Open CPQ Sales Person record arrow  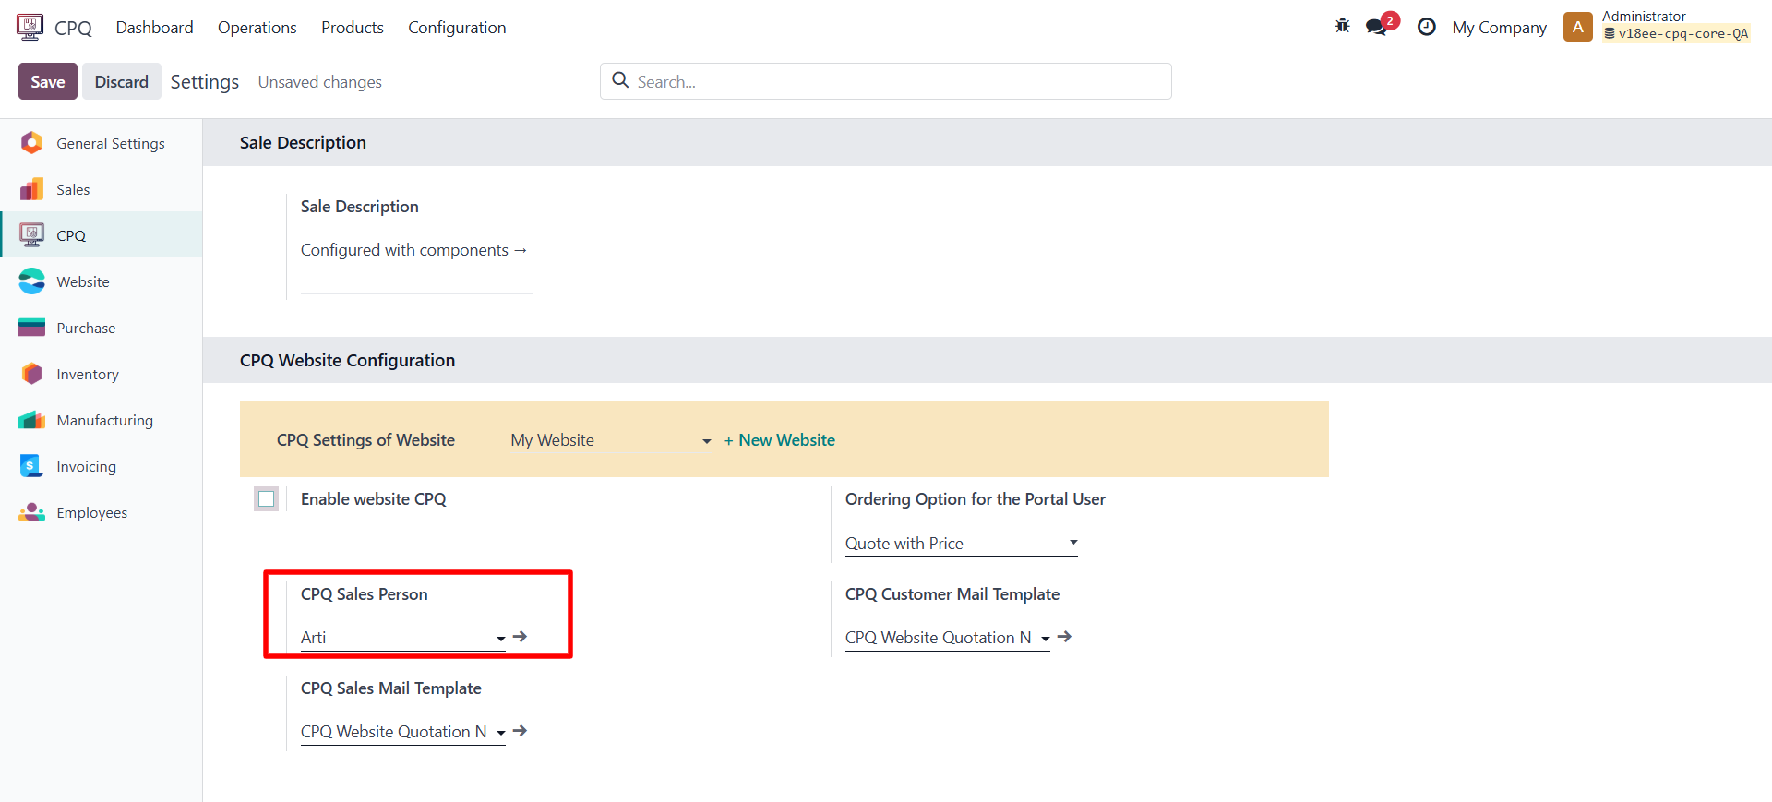point(521,637)
